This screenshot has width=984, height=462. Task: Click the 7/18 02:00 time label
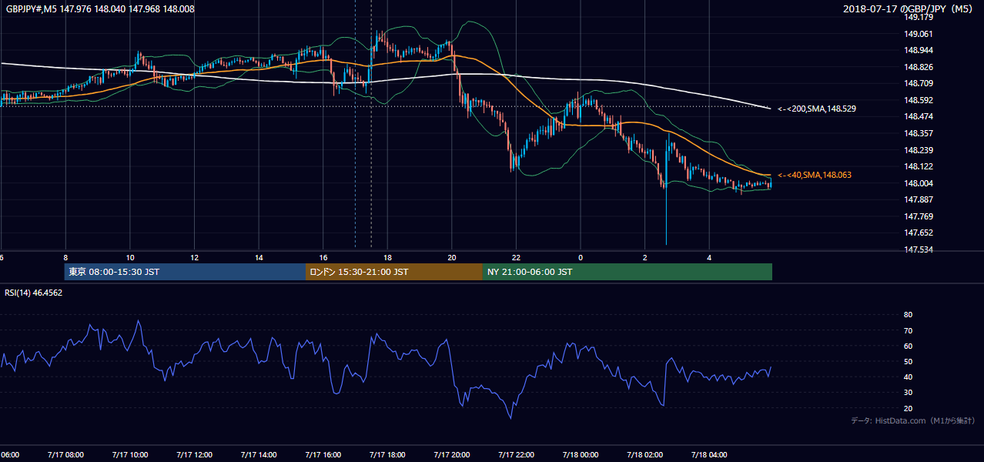click(x=645, y=455)
